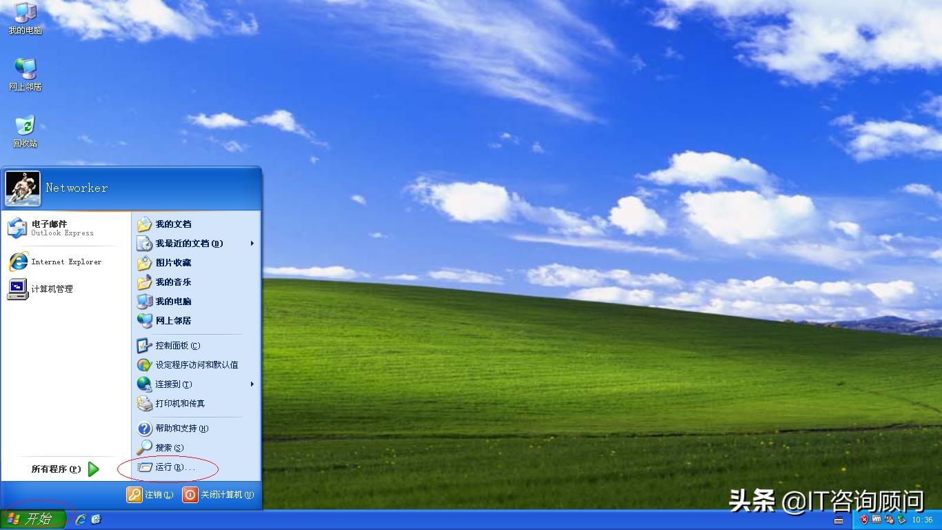Open 计算机管理 (Computer Management)
Screen dimensions: 942x530
pos(50,288)
